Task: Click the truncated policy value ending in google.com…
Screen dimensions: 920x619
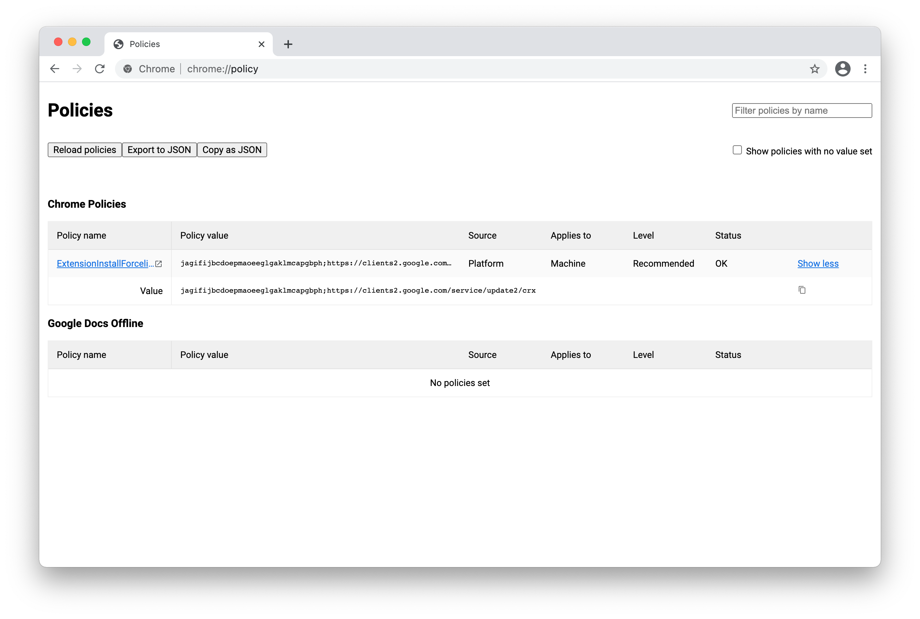Action: [x=316, y=263]
